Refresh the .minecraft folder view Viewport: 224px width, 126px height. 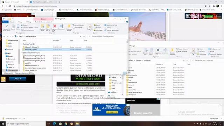(187, 60)
